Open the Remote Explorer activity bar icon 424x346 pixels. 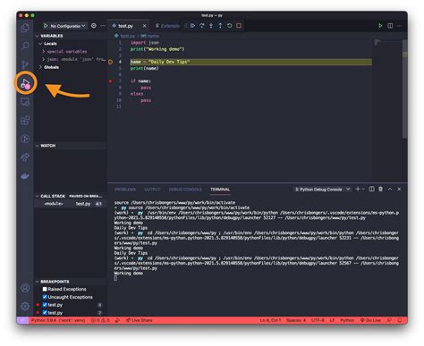click(25, 102)
